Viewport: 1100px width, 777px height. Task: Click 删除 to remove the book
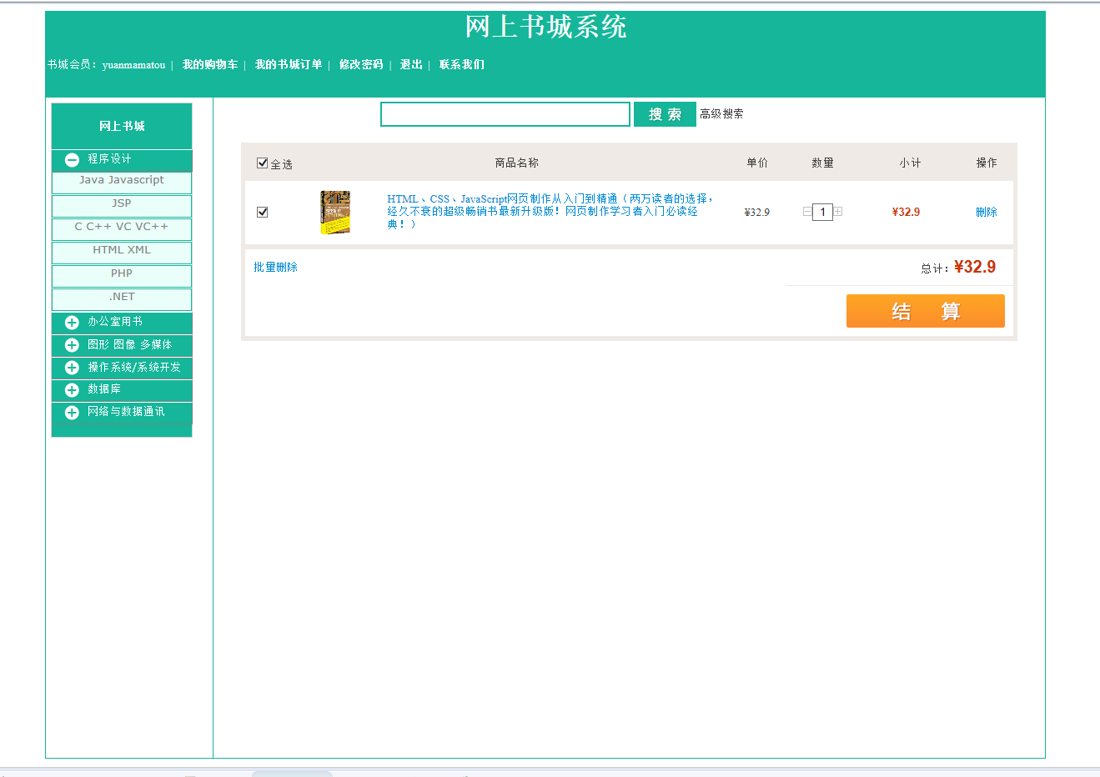pyautogui.click(x=986, y=212)
